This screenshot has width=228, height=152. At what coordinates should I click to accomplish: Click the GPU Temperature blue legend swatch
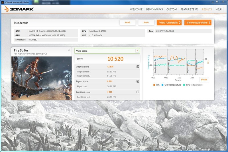[x=162, y=85]
